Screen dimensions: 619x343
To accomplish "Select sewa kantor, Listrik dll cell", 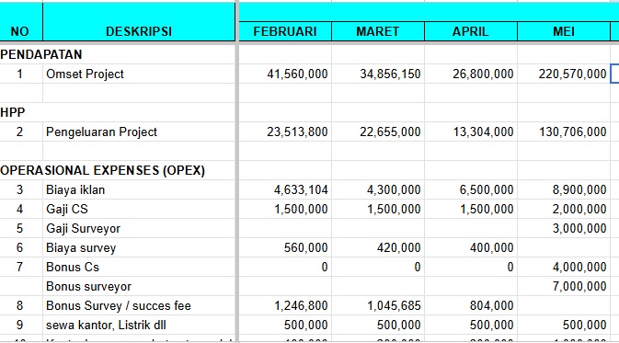I will [139, 325].
